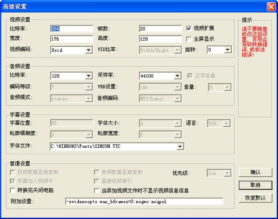This screenshot has height=219, width=278.
Task: Click the 宽度 field showing 176
Action: [x=72, y=39]
